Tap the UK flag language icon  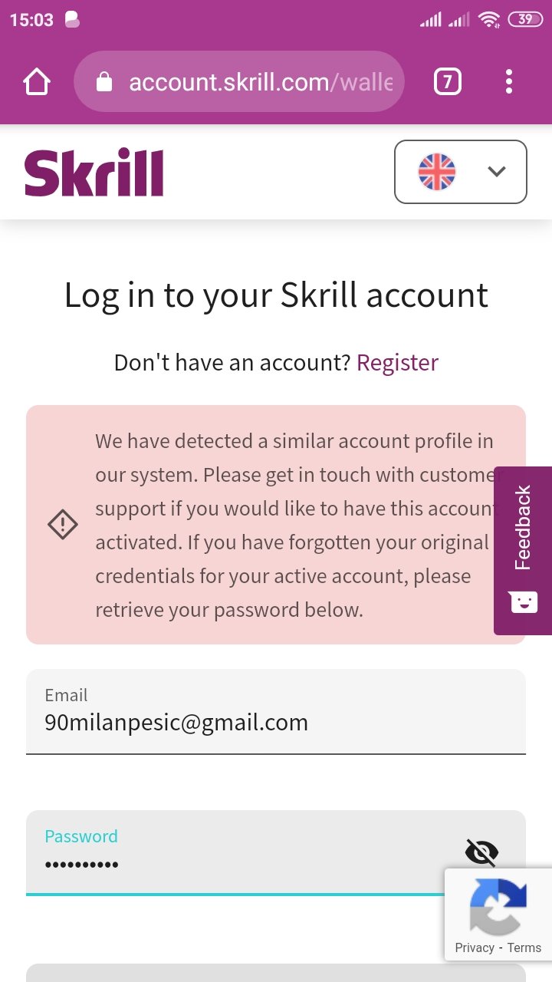[437, 172]
